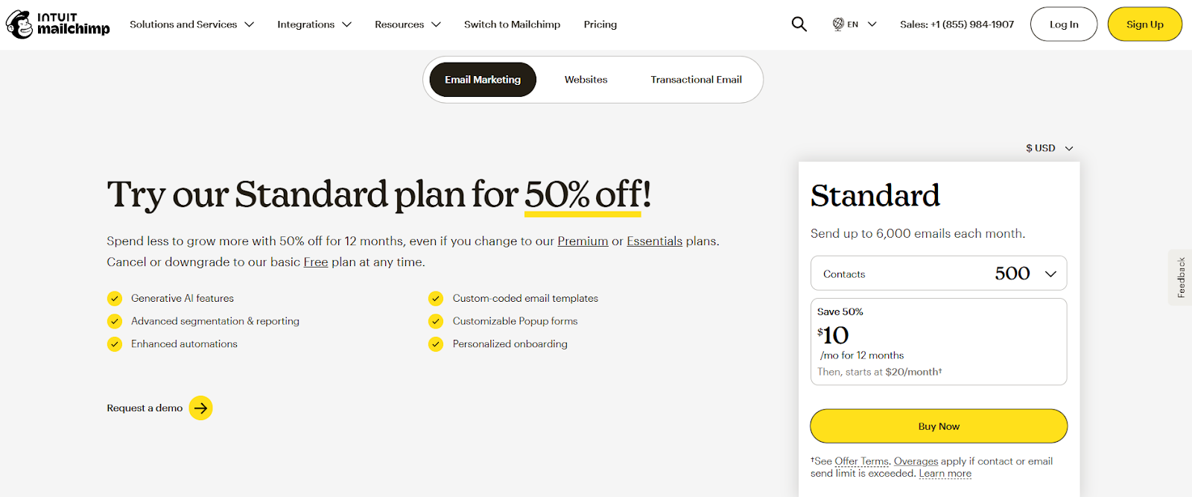Switch to the Websites tab
The height and width of the screenshot is (497, 1192).
point(586,80)
